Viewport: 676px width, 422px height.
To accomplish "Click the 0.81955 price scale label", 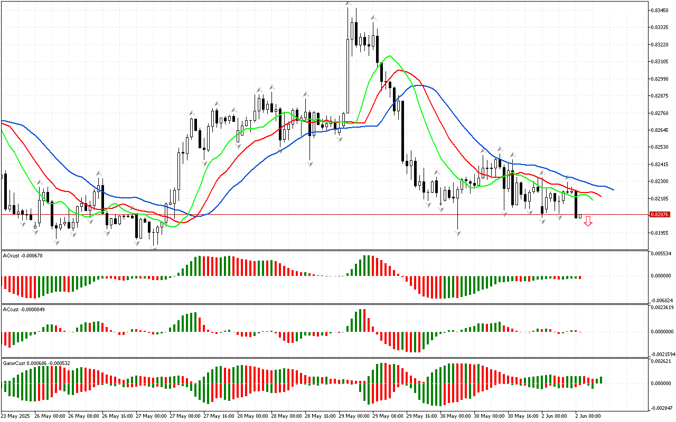I will (660, 233).
